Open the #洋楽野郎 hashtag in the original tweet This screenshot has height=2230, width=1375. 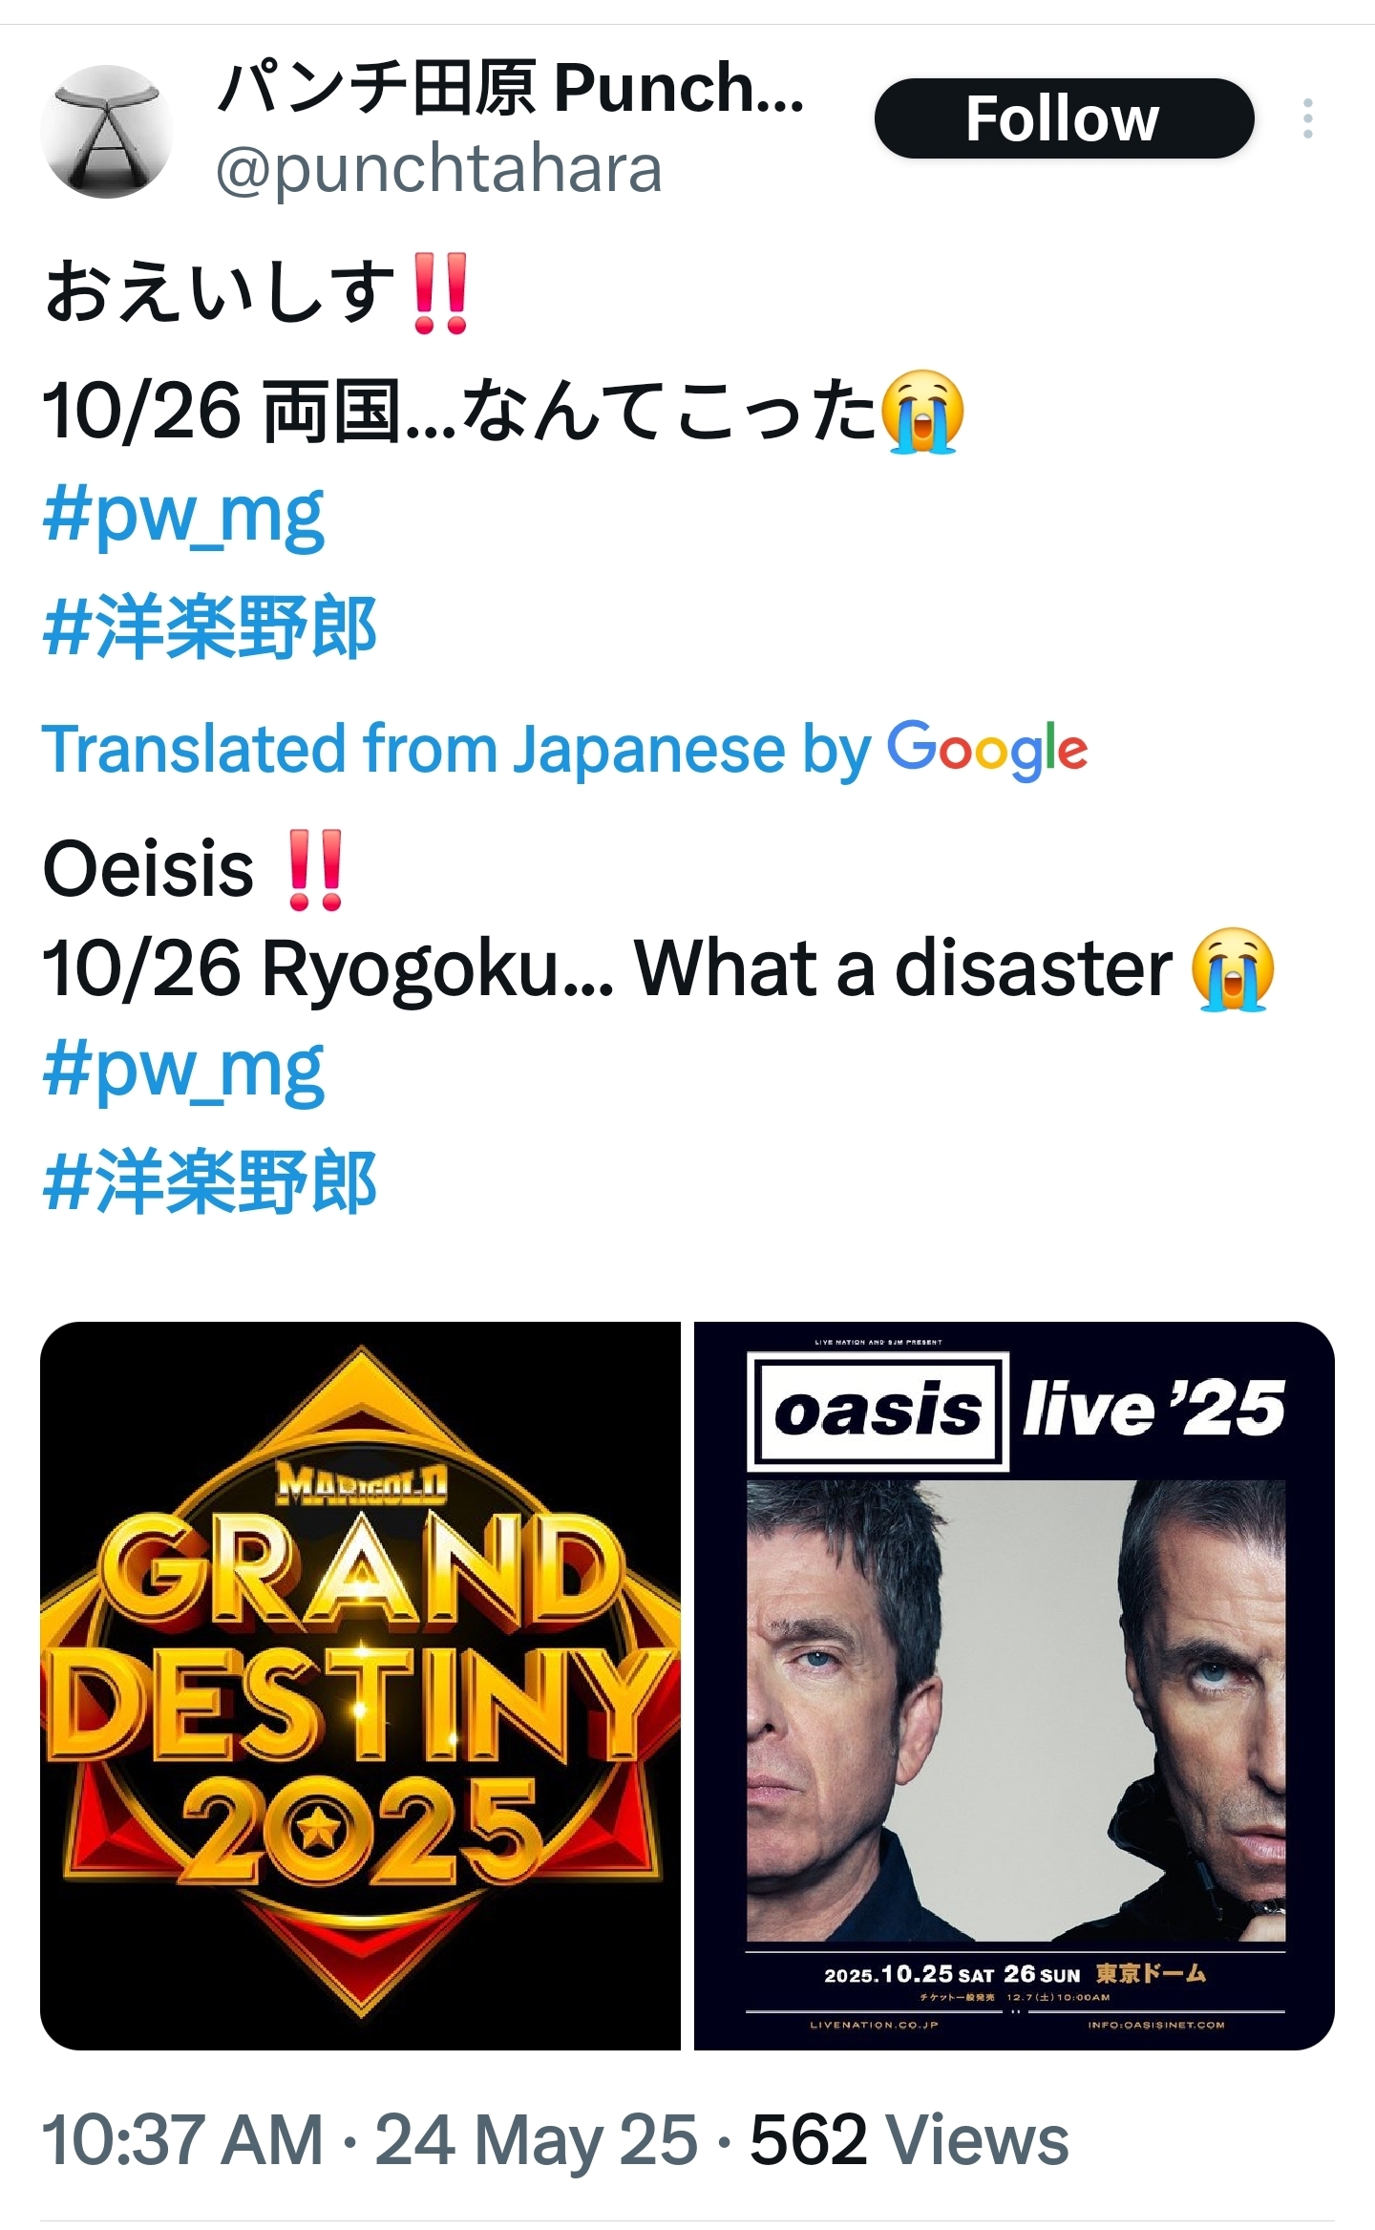coord(210,627)
